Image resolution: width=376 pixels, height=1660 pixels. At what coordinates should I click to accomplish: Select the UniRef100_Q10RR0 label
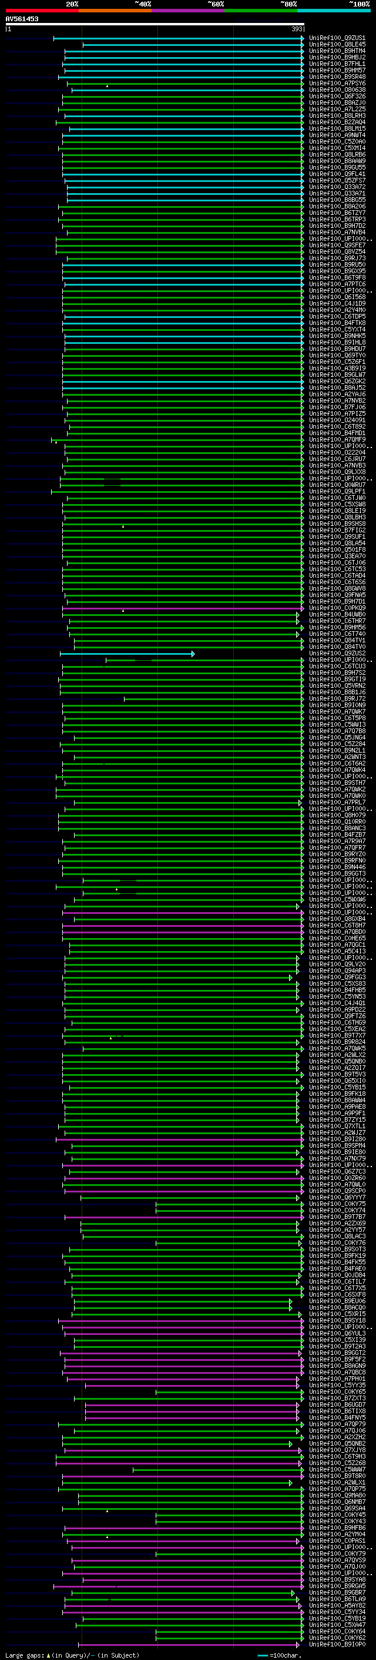[x=337, y=822]
